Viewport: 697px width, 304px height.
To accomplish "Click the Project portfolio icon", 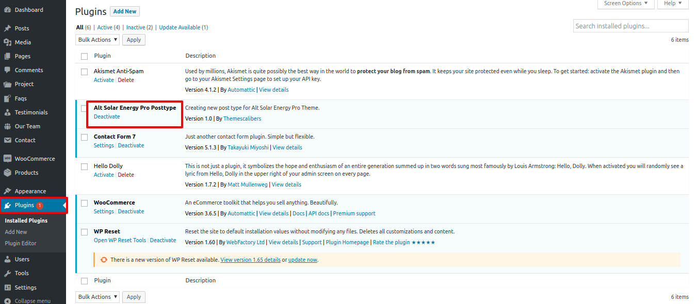I will pyautogui.click(x=7, y=84).
